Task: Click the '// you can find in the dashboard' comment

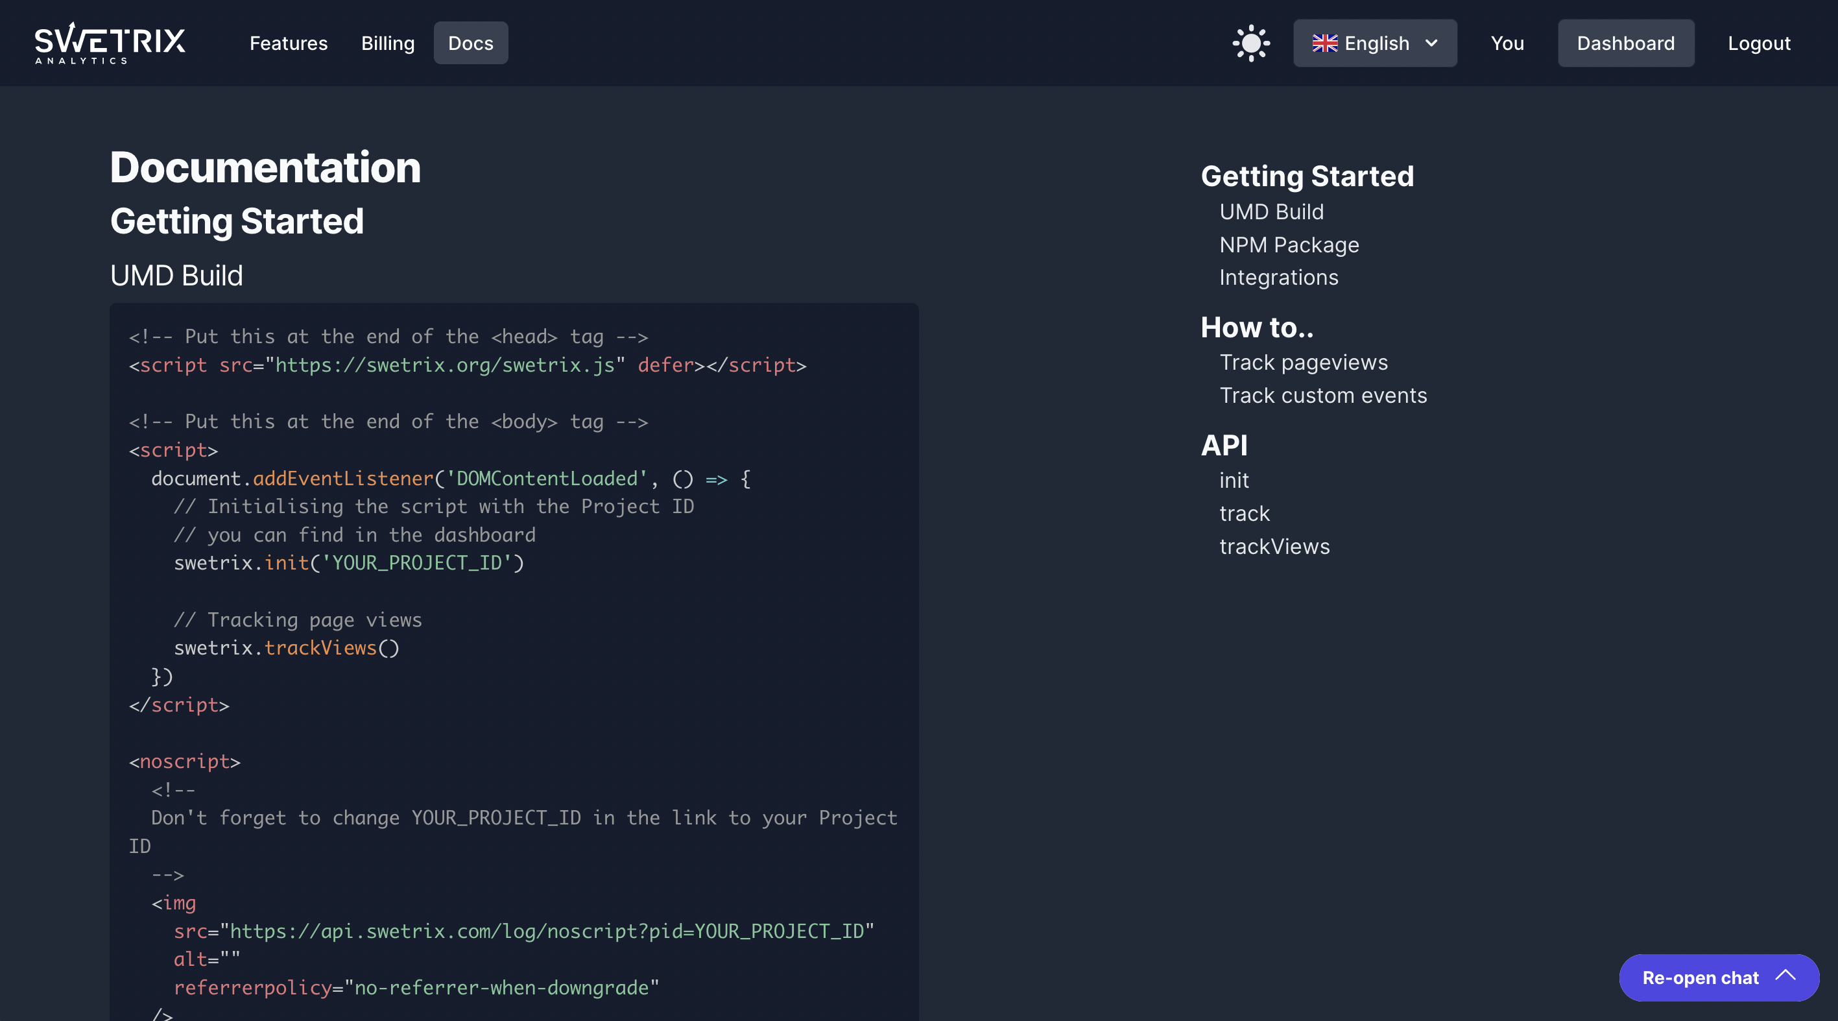Action: point(355,535)
